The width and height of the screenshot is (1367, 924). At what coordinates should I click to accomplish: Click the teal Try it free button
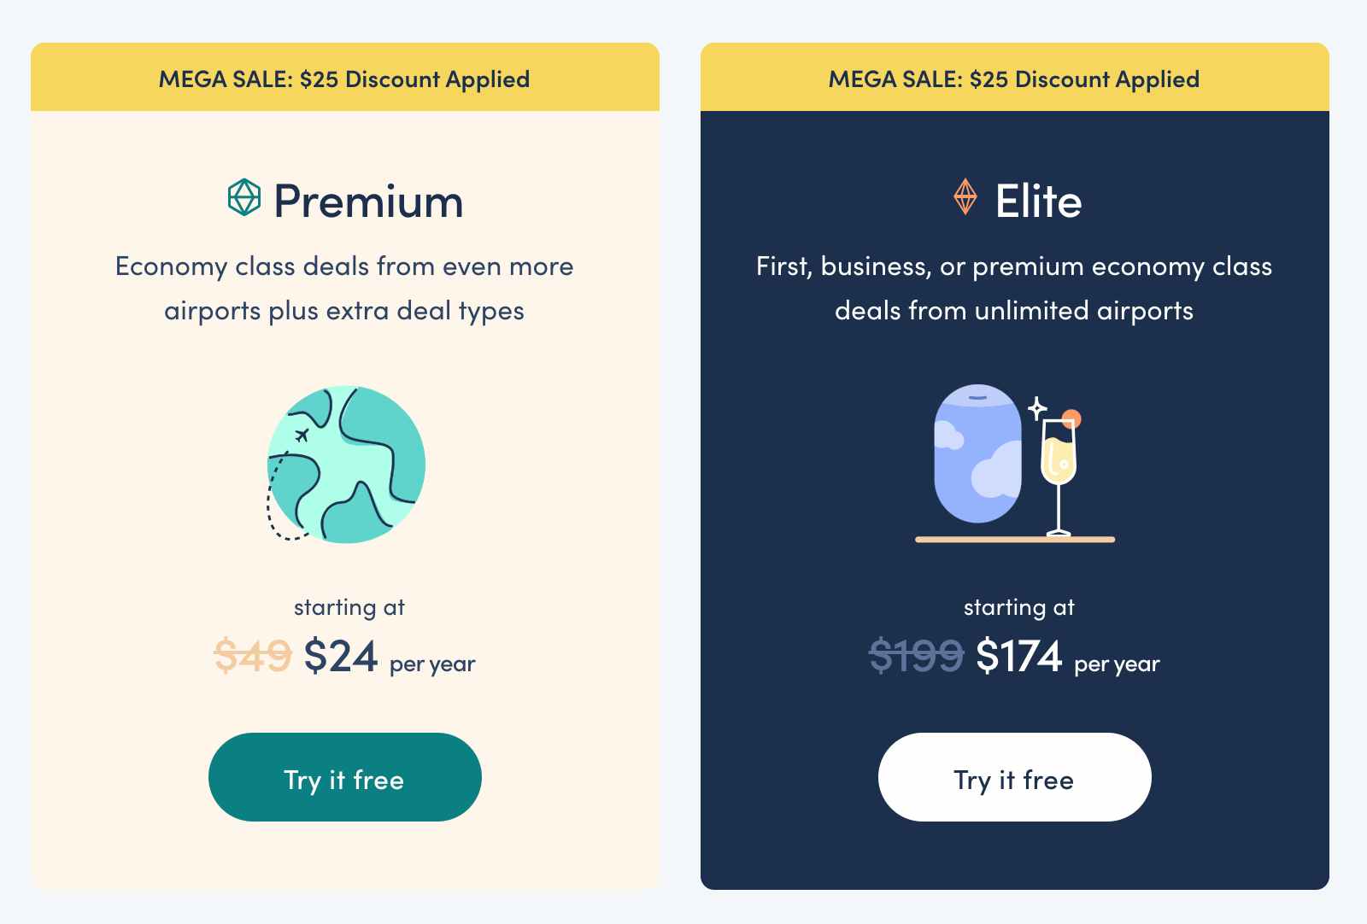(345, 777)
